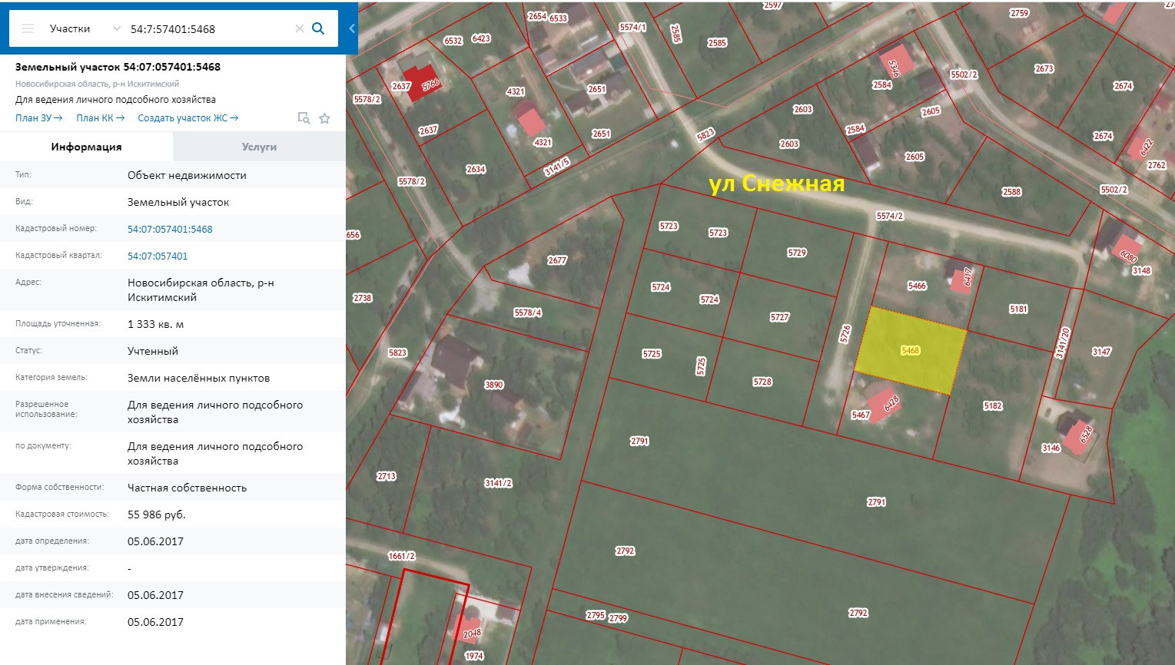Click the status value Учтенный
The width and height of the screenshot is (1175, 665).
point(153,351)
